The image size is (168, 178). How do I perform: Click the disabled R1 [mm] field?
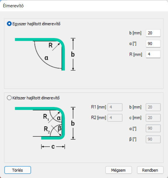tap(115, 107)
